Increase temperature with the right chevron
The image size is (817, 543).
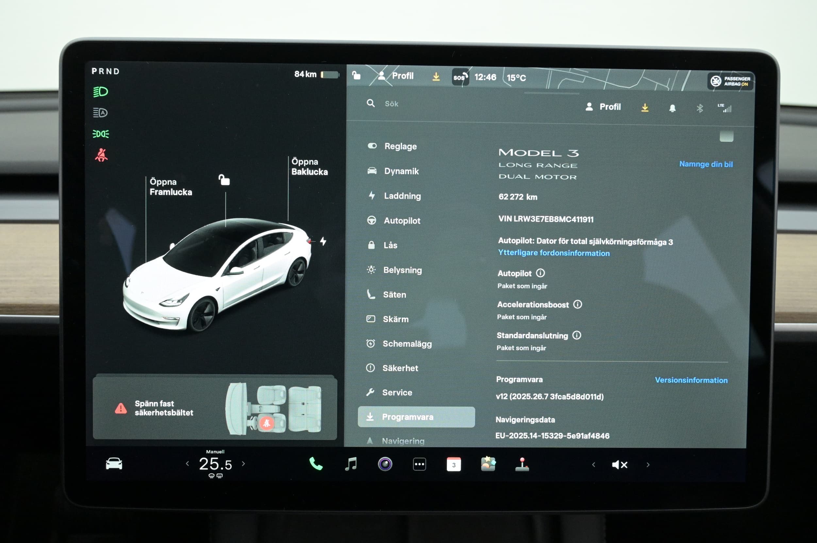coord(243,463)
